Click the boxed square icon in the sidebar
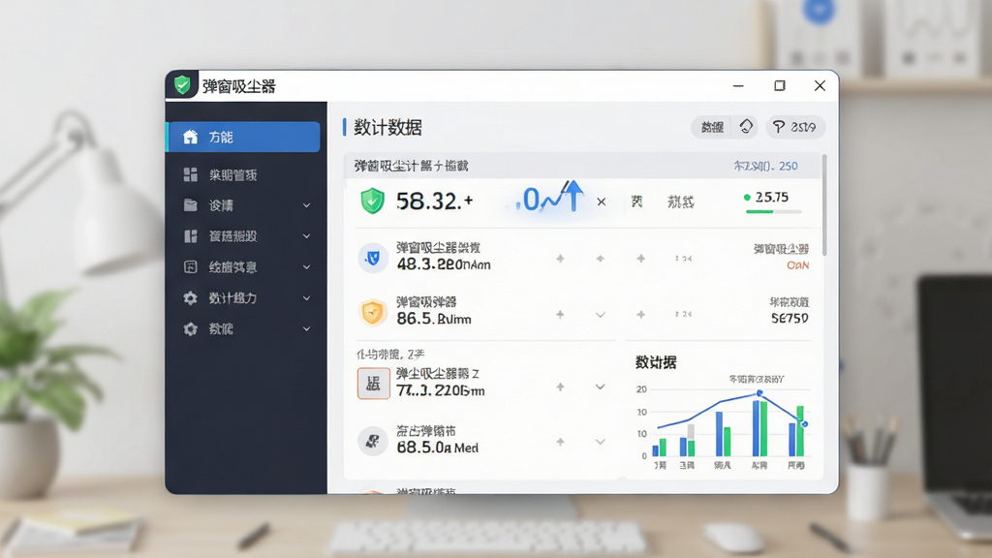 190,267
